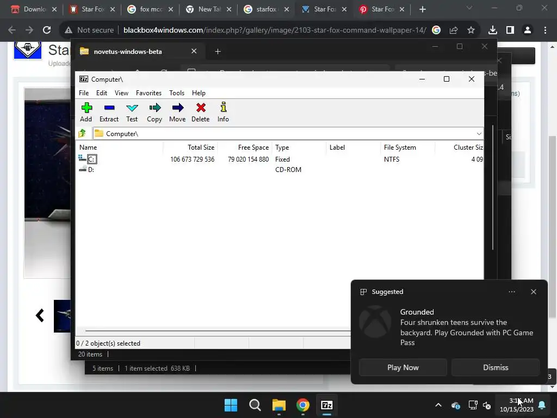Share this page from Chrome address bar
557x418 pixels.
454,30
